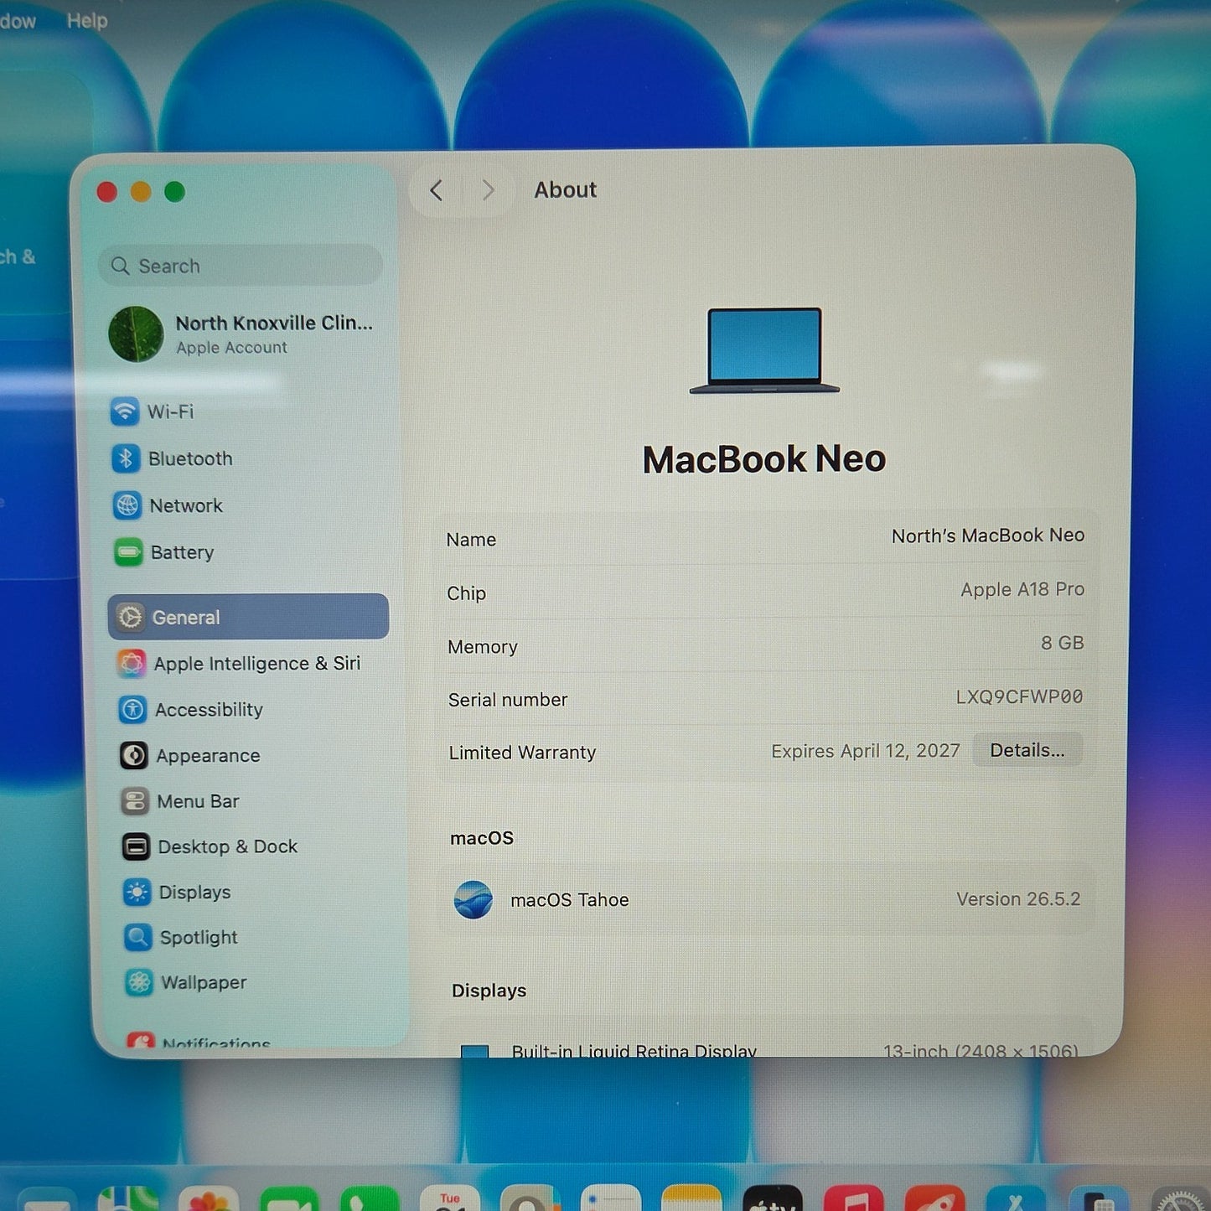Open the Help menu

87,20
